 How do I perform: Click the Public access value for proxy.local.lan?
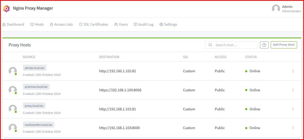[220, 109]
